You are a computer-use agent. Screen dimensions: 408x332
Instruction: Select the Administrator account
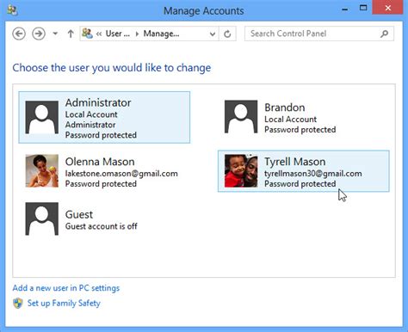pos(104,117)
